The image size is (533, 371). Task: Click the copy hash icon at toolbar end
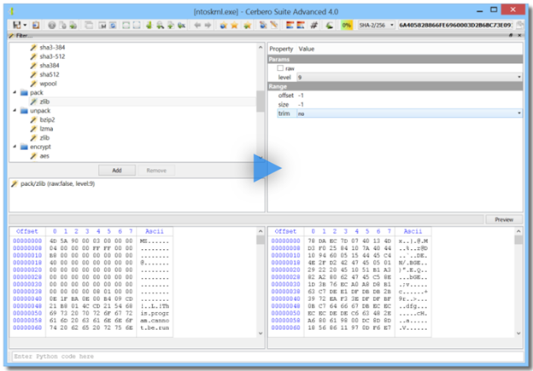pyautogui.click(x=519, y=25)
